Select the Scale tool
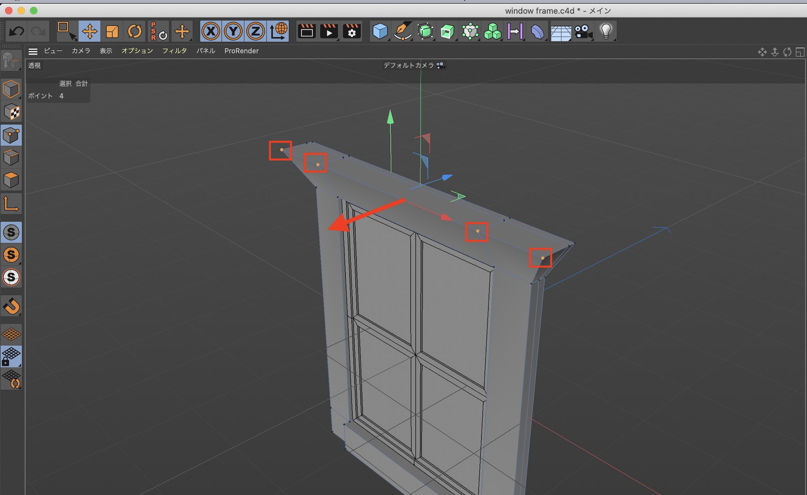This screenshot has width=807, height=495. click(x=112, y=31)
